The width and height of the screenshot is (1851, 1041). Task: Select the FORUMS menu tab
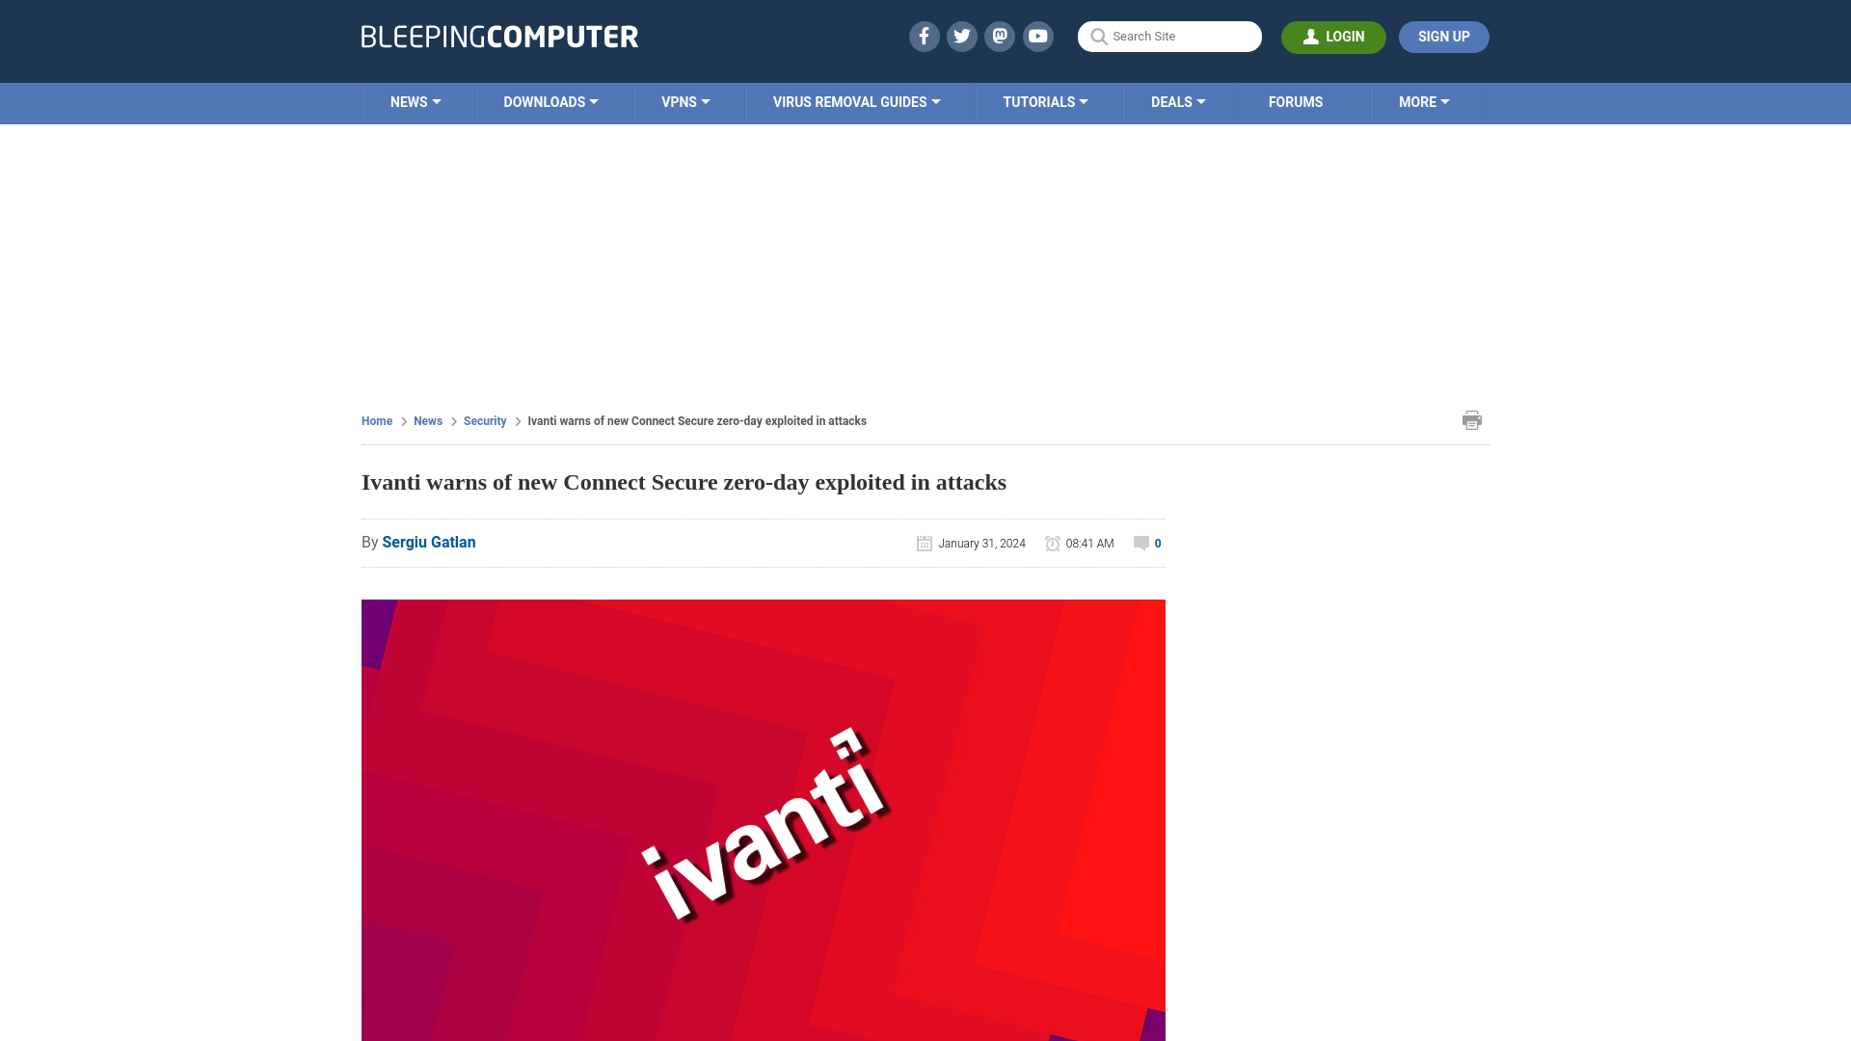pyautogui.click(x=1296, y=101)
